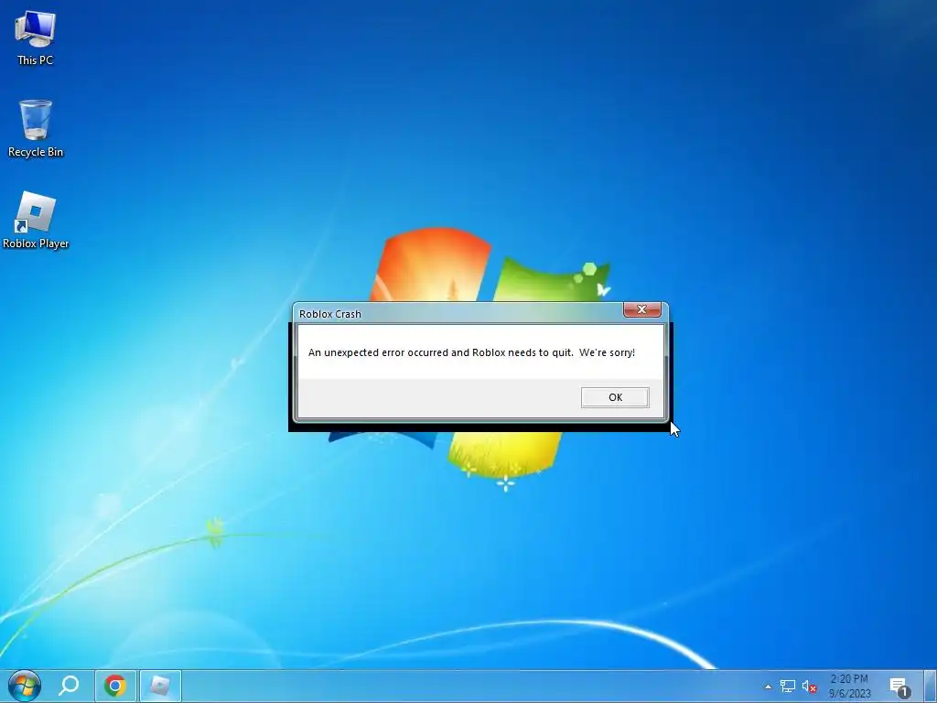This screenshot has height=703, width=937.
Task: Select the This PC desktop icon
Action: [36, 38]
